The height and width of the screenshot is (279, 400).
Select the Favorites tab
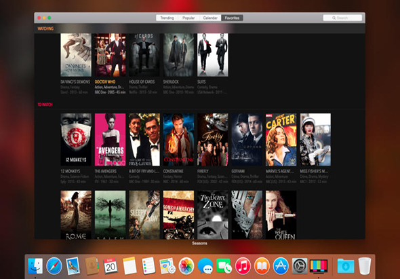point(232,18)
